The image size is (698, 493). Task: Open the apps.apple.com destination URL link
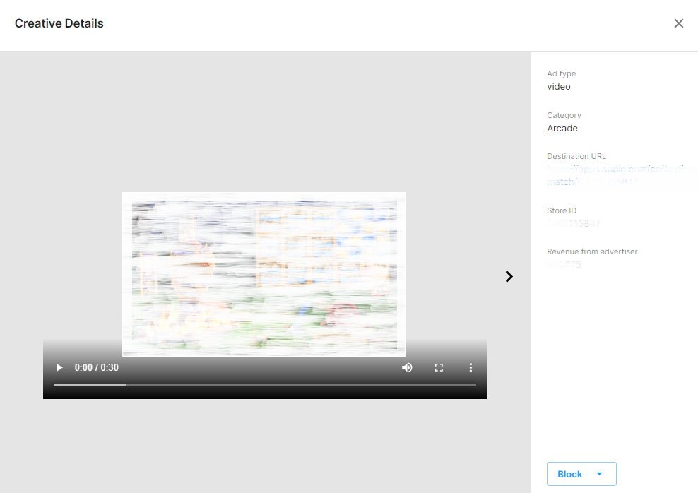[613, 170]
